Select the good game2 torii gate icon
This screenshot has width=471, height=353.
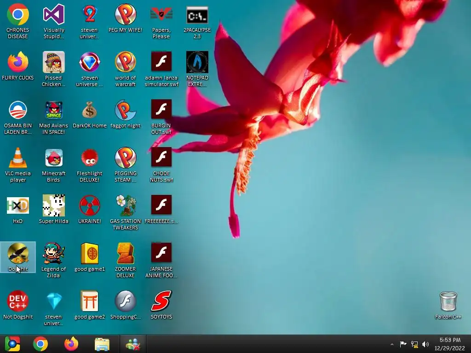(90, 305)
